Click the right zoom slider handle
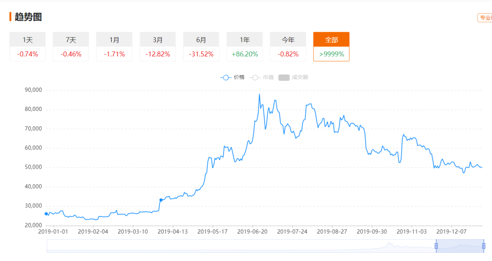 (483, 246)
